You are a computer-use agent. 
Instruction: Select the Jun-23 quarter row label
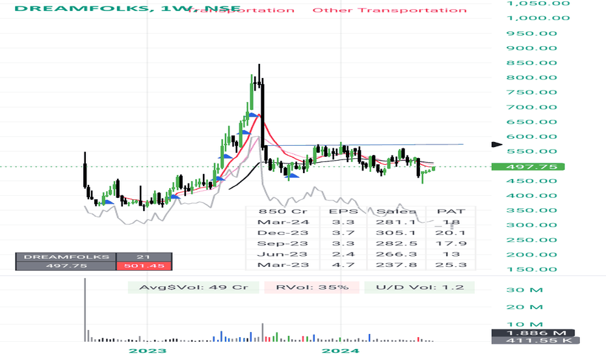click(x=283, y=255)
